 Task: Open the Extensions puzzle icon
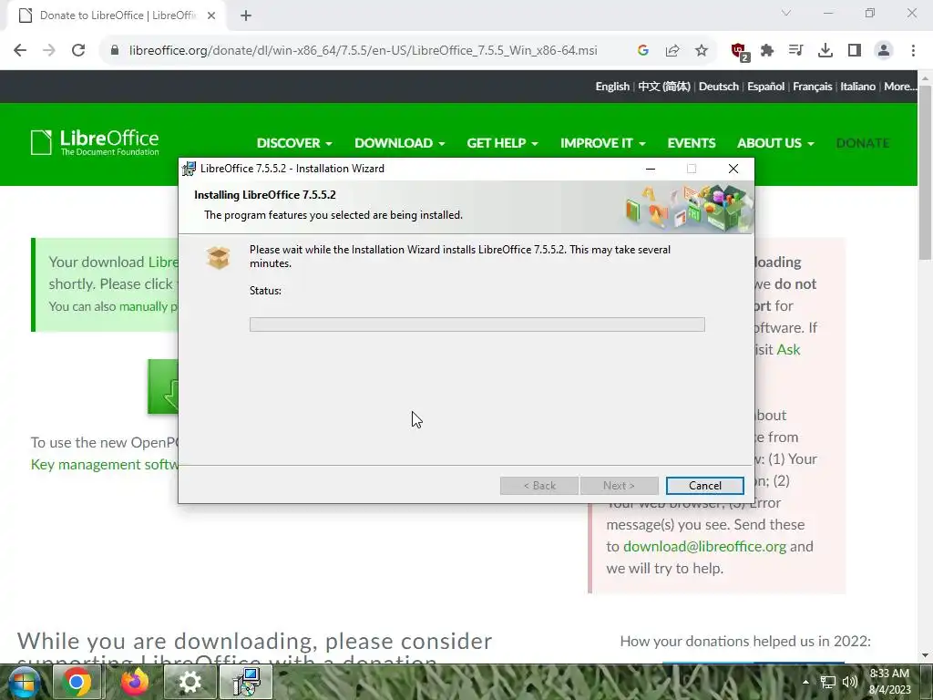click(x=767, y=51)
